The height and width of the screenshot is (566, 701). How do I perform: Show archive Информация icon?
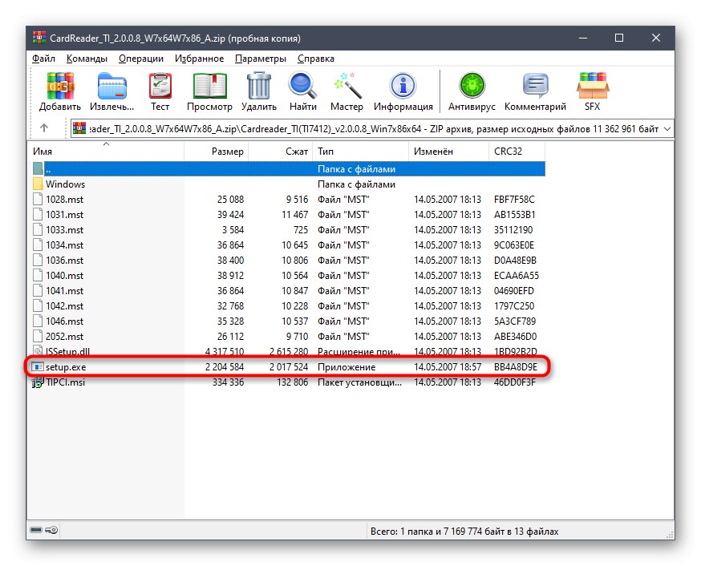coord(403,85)
